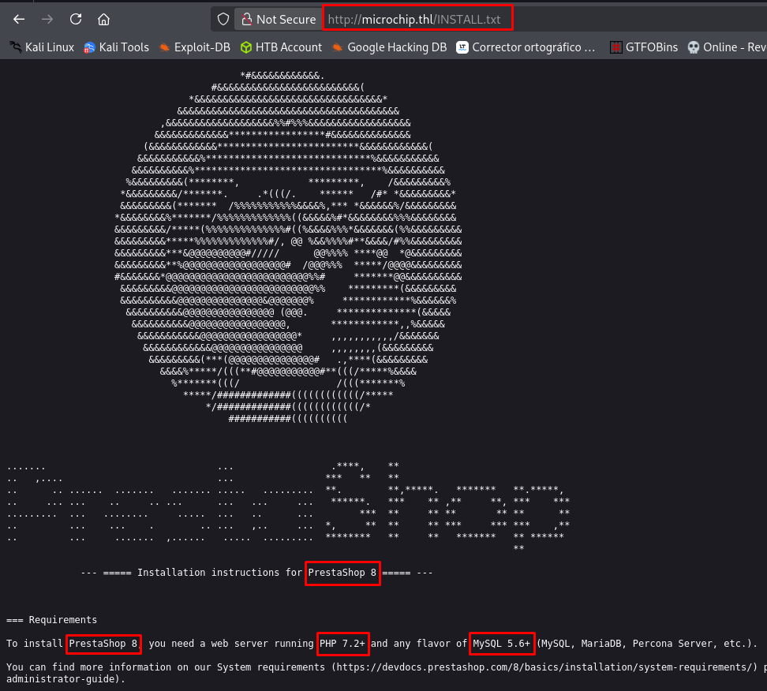
Task: Open the browser home page
Action: click(104, 19)
